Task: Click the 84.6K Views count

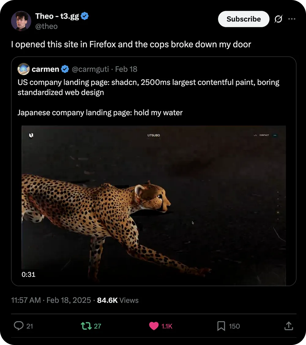Action: (x=118, y=300)
